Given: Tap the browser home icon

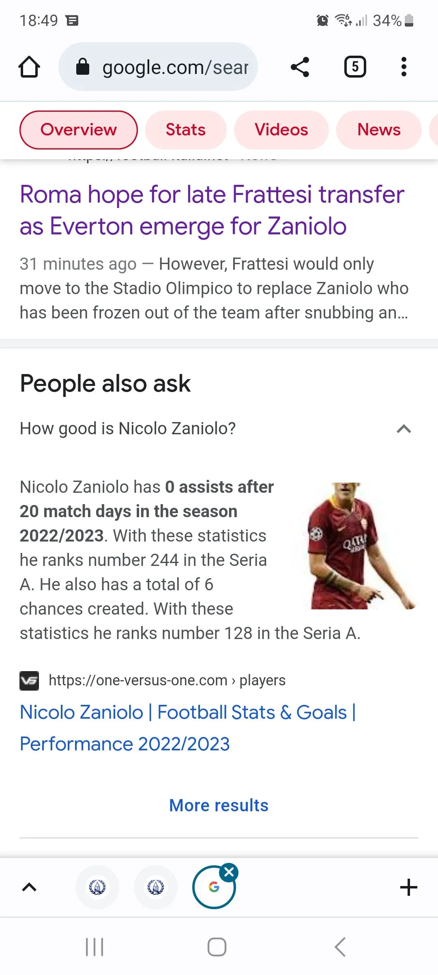Looking at the screenshot, I should pyautogui.click(x=29, y=67).
